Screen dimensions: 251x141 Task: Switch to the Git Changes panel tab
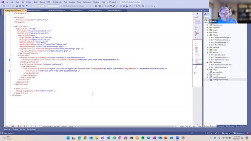(230, 126)
